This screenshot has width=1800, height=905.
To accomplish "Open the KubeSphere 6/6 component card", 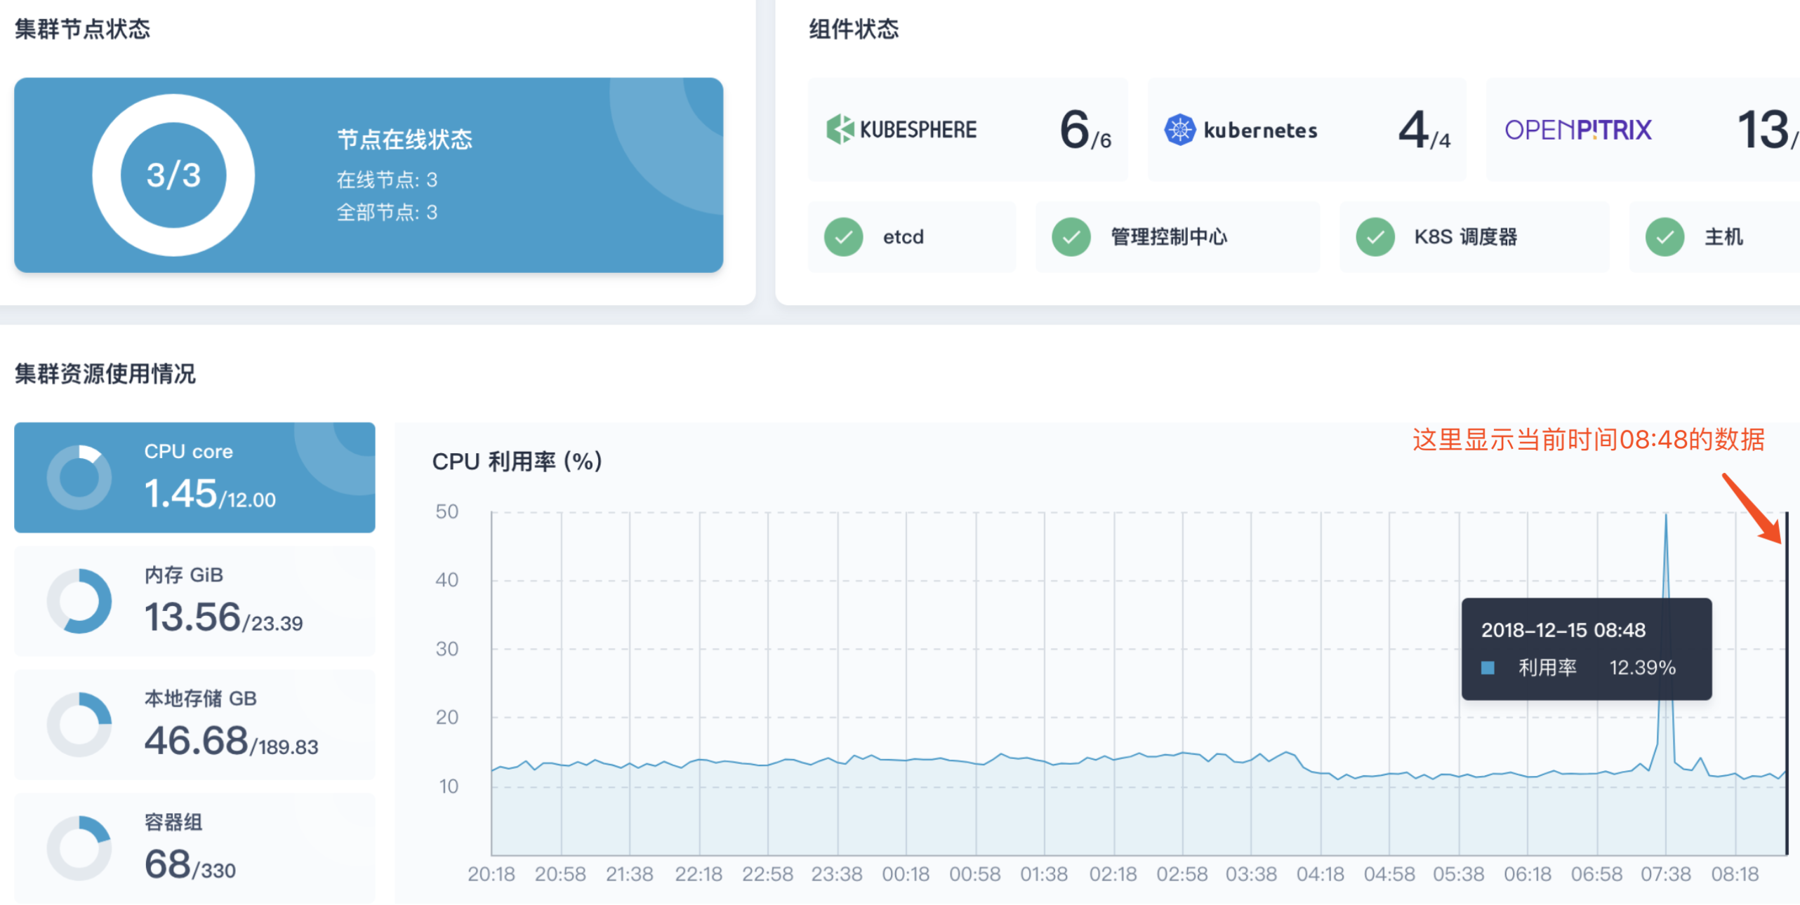I will pyautogui.click(x=968, y=130).
